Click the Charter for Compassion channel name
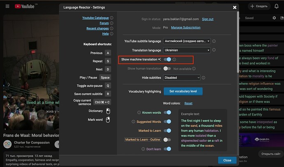Viewport: 284px width, 167px height. coord(32,143)
